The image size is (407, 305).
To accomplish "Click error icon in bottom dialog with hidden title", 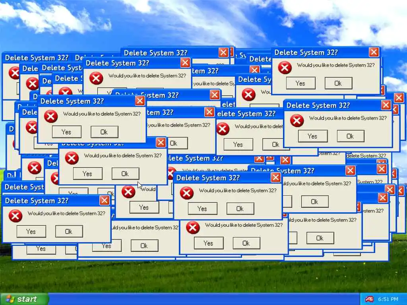I will tap(193, 228).
